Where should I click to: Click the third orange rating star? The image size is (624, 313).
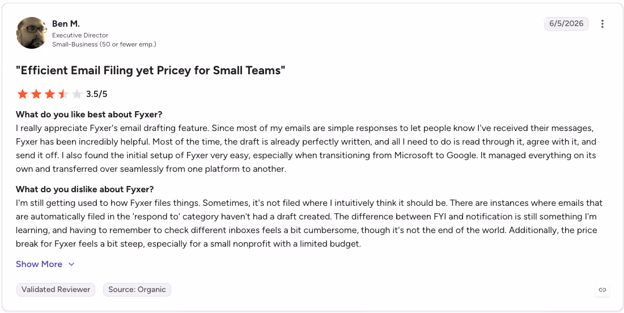pyautogui.click(x=50, y=94)
